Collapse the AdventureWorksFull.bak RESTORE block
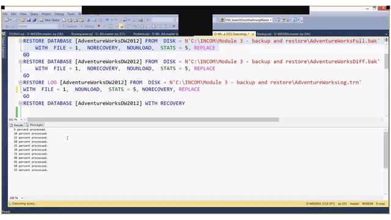 [20, 41]
